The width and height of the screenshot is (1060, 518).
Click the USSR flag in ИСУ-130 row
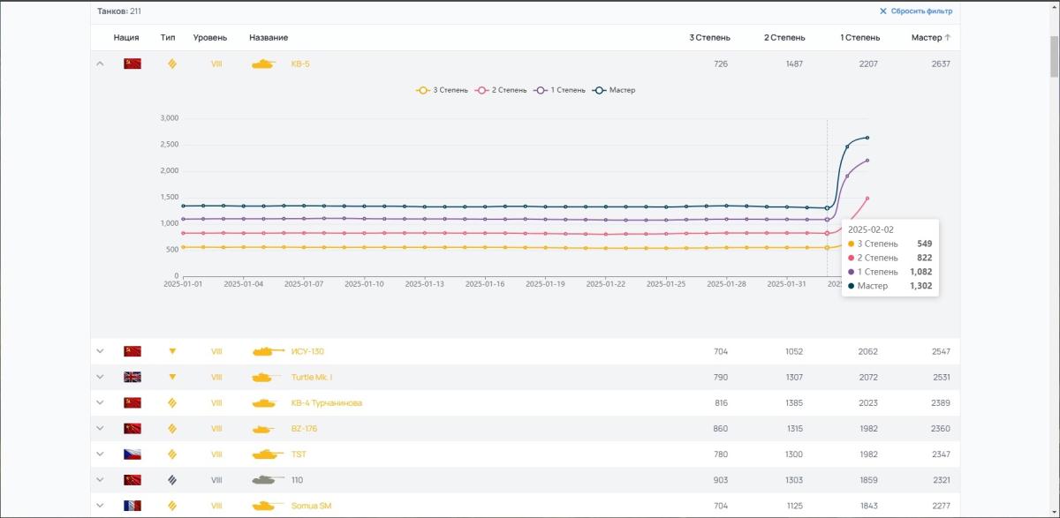point(132,351)
